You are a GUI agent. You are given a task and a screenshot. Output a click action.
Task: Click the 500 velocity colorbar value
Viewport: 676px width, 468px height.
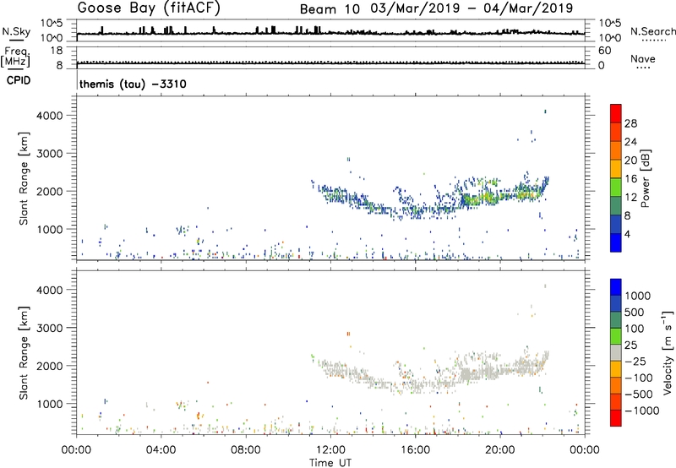tap(635, 312)
